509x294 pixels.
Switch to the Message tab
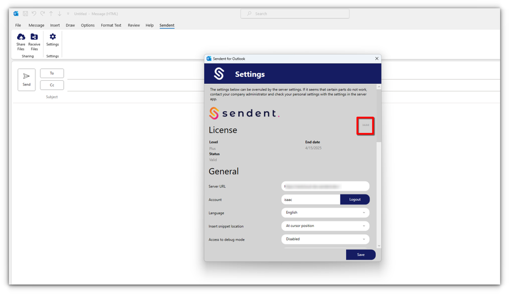point(37,25)
